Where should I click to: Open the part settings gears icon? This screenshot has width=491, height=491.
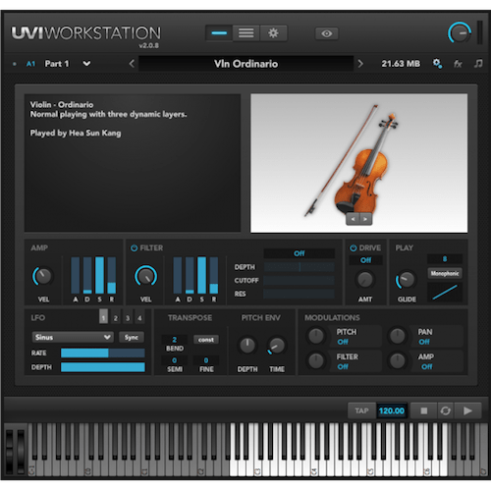tap(437, 64)
